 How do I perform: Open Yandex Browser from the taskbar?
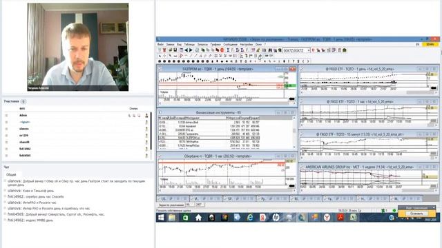click(x=327, y=218)
